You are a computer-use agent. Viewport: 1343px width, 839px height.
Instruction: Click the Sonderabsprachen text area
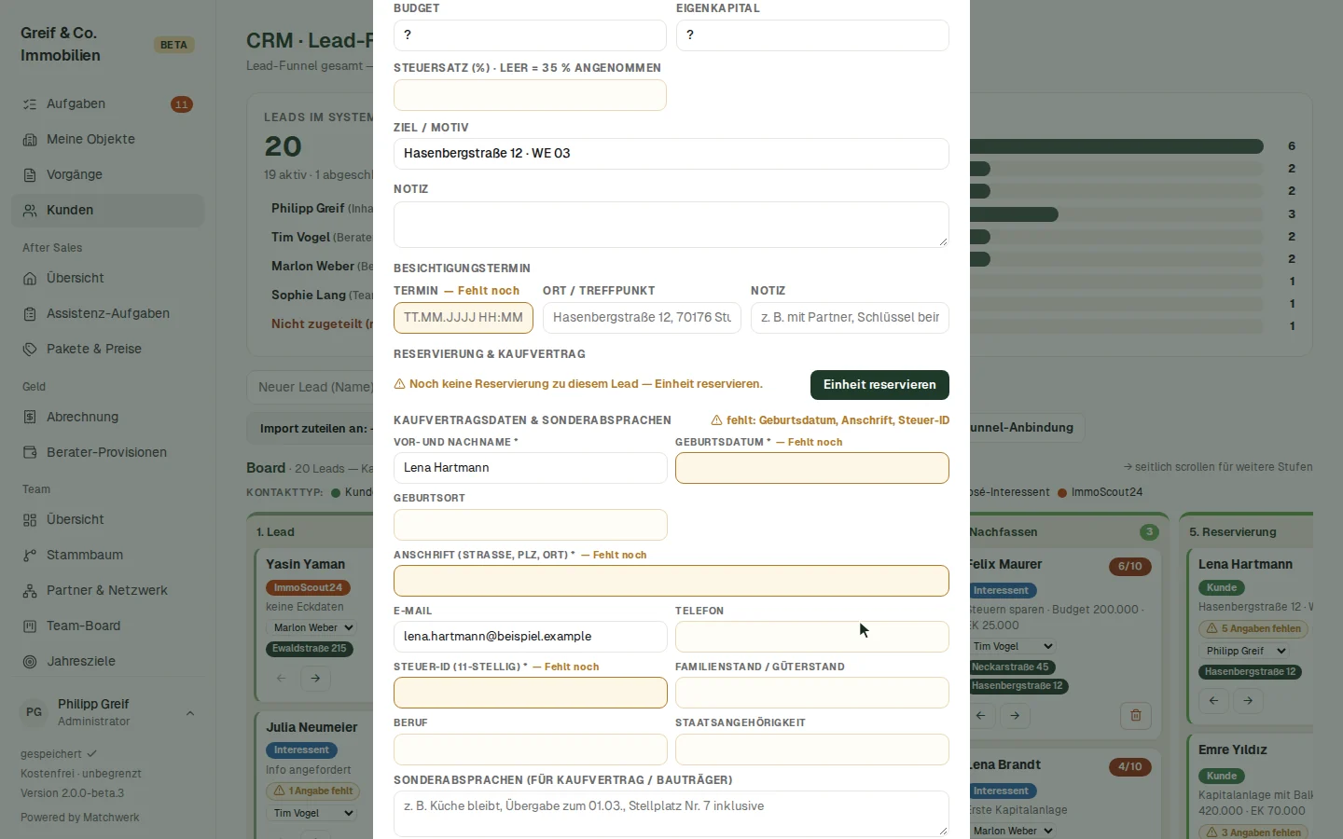pos(671,814)
